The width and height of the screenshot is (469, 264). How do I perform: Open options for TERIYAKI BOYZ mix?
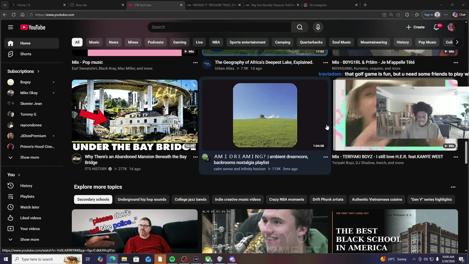456,157
